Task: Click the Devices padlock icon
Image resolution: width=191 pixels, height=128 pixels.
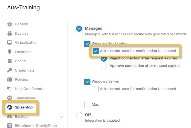Action: tap(10, 34)
